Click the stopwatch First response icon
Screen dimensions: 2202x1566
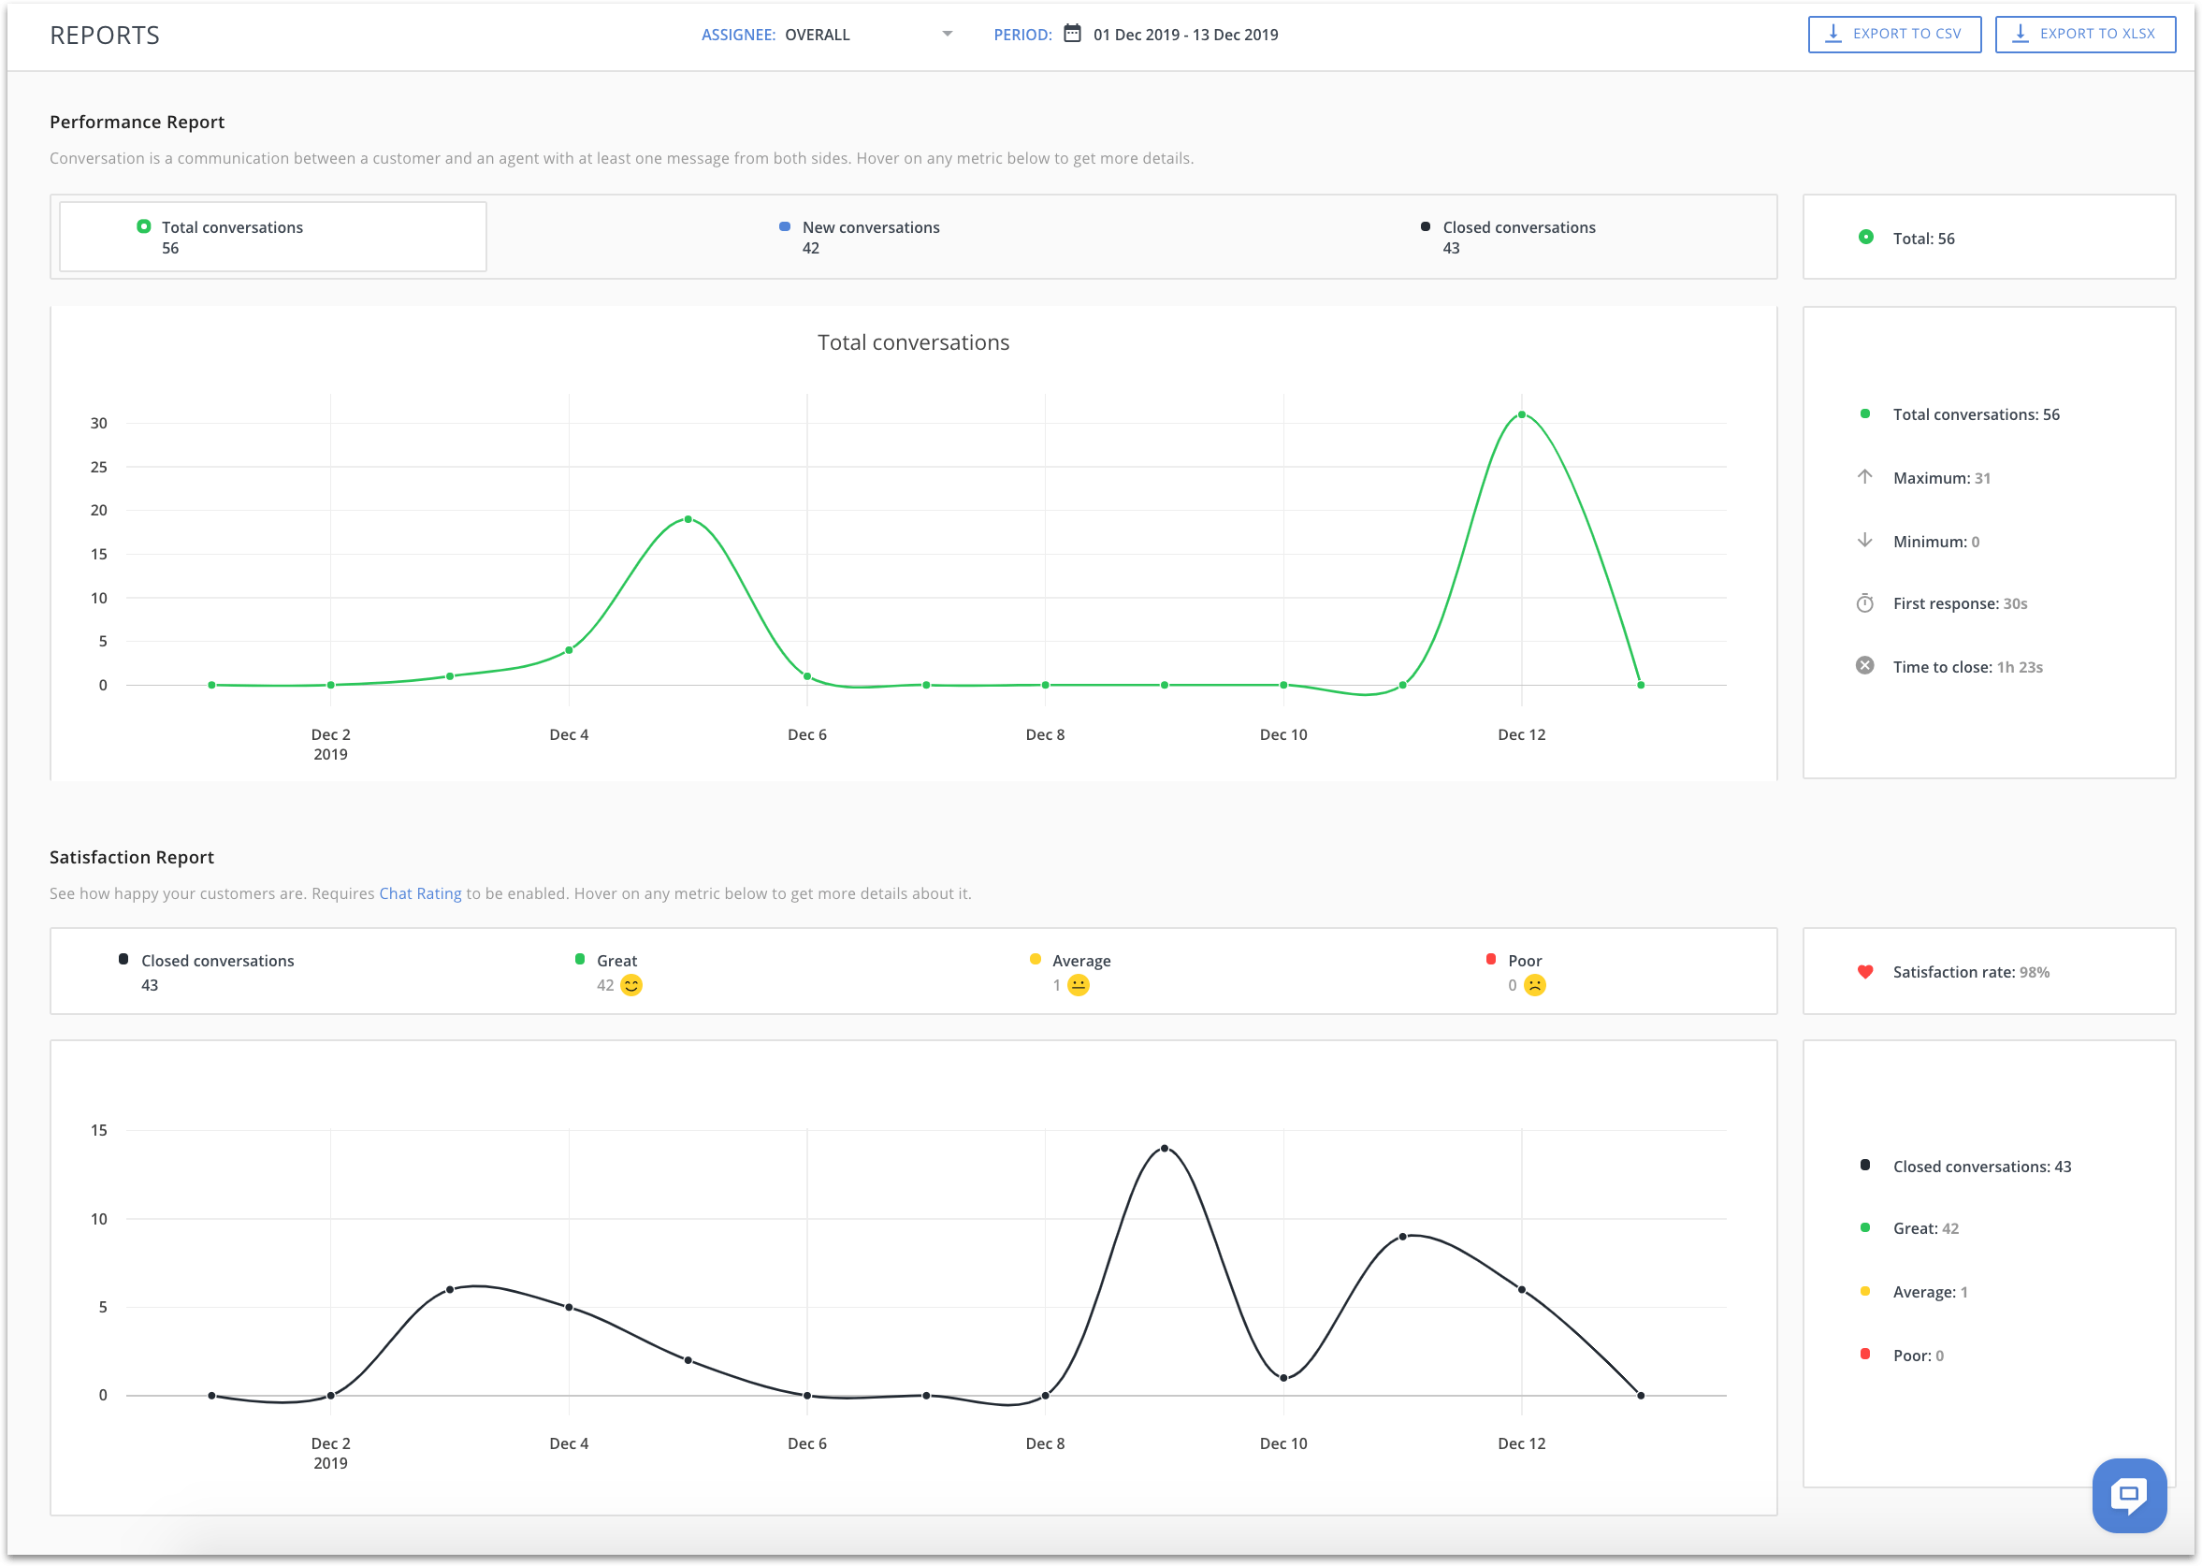1864,603
